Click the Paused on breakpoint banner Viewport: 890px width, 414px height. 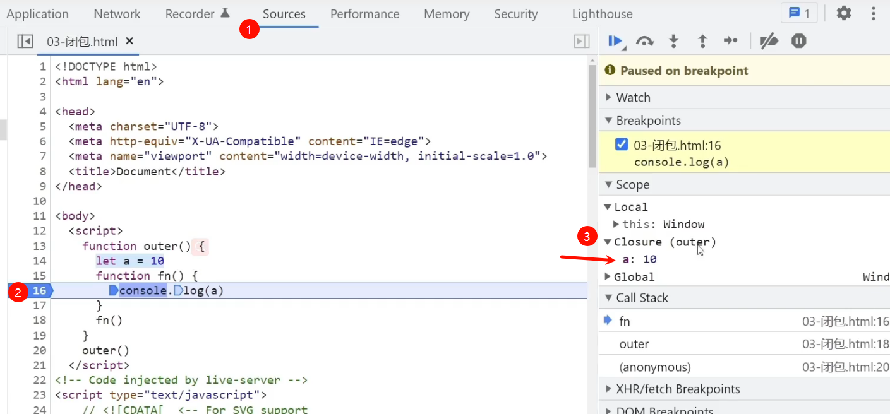click(x=744, y=71)
